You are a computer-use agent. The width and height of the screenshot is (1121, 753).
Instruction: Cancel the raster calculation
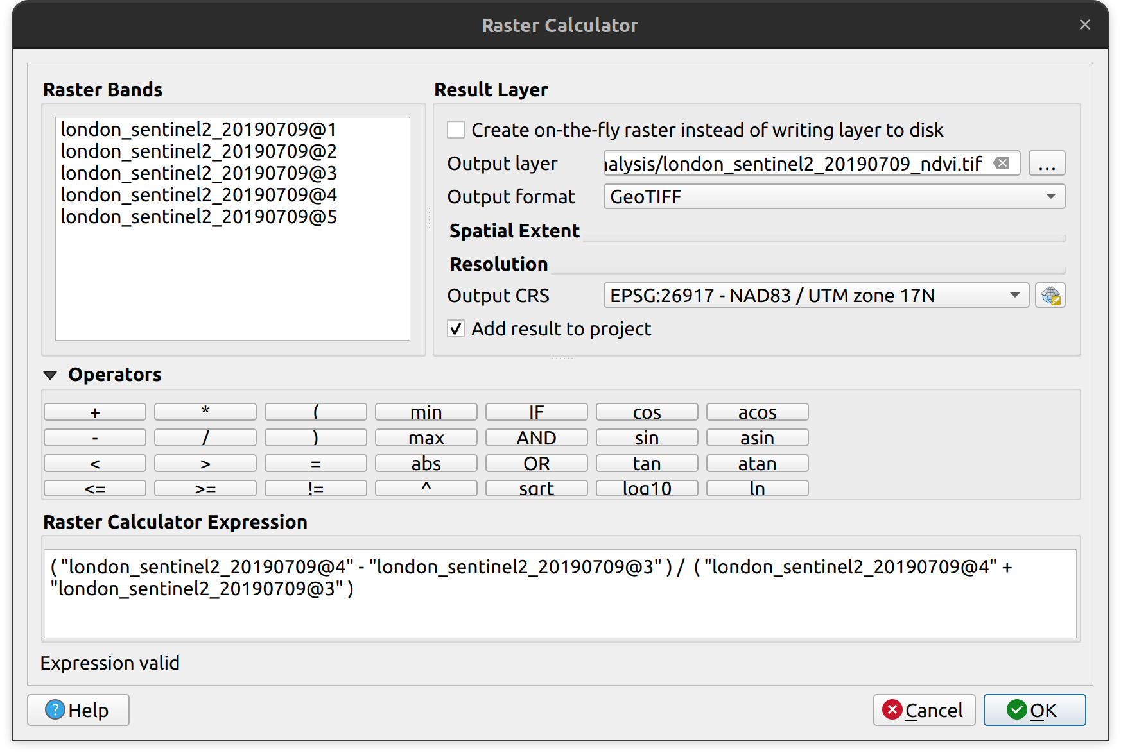coord(924,710)
